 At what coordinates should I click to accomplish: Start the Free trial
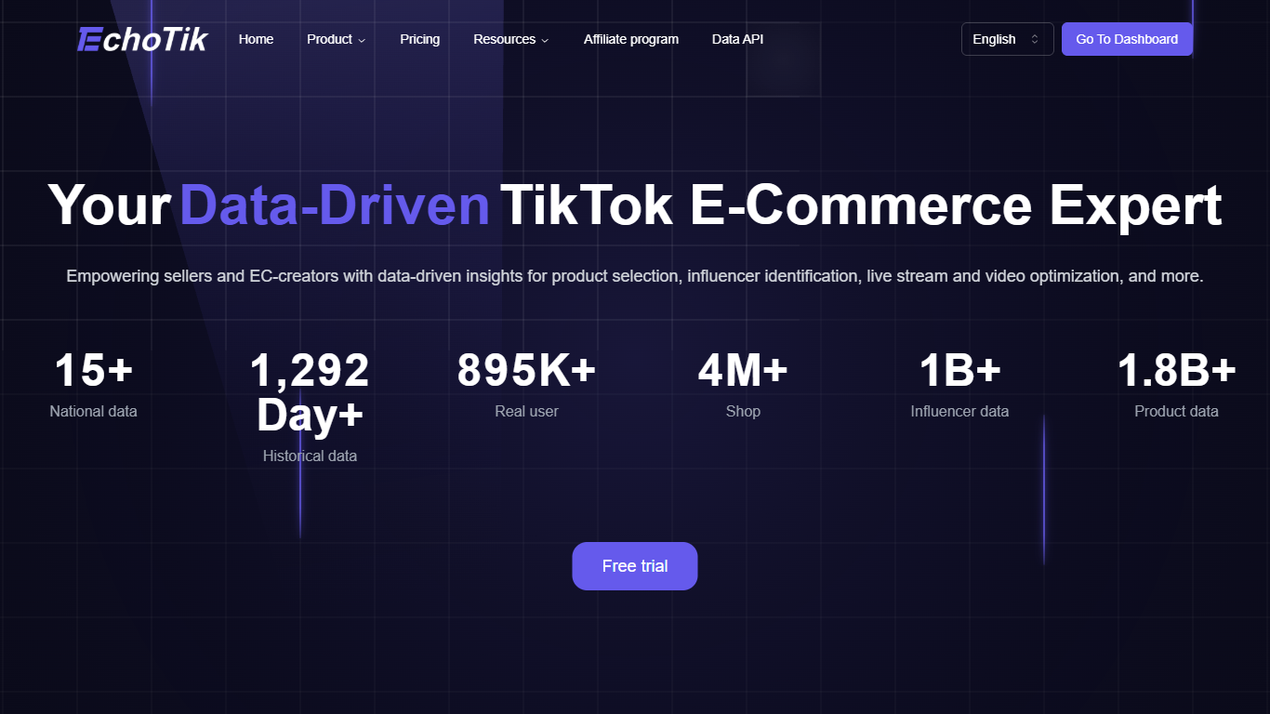[635, 566]
